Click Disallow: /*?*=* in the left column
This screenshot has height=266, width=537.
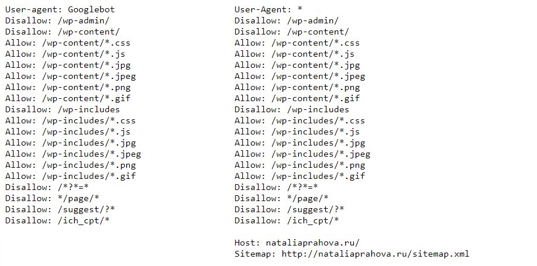click(x=47, y=187)
